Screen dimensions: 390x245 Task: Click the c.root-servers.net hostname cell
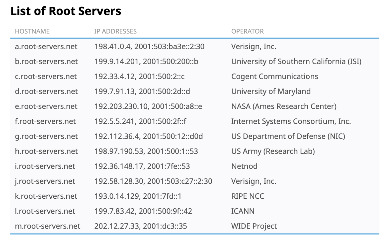click(x=46, y=77)
